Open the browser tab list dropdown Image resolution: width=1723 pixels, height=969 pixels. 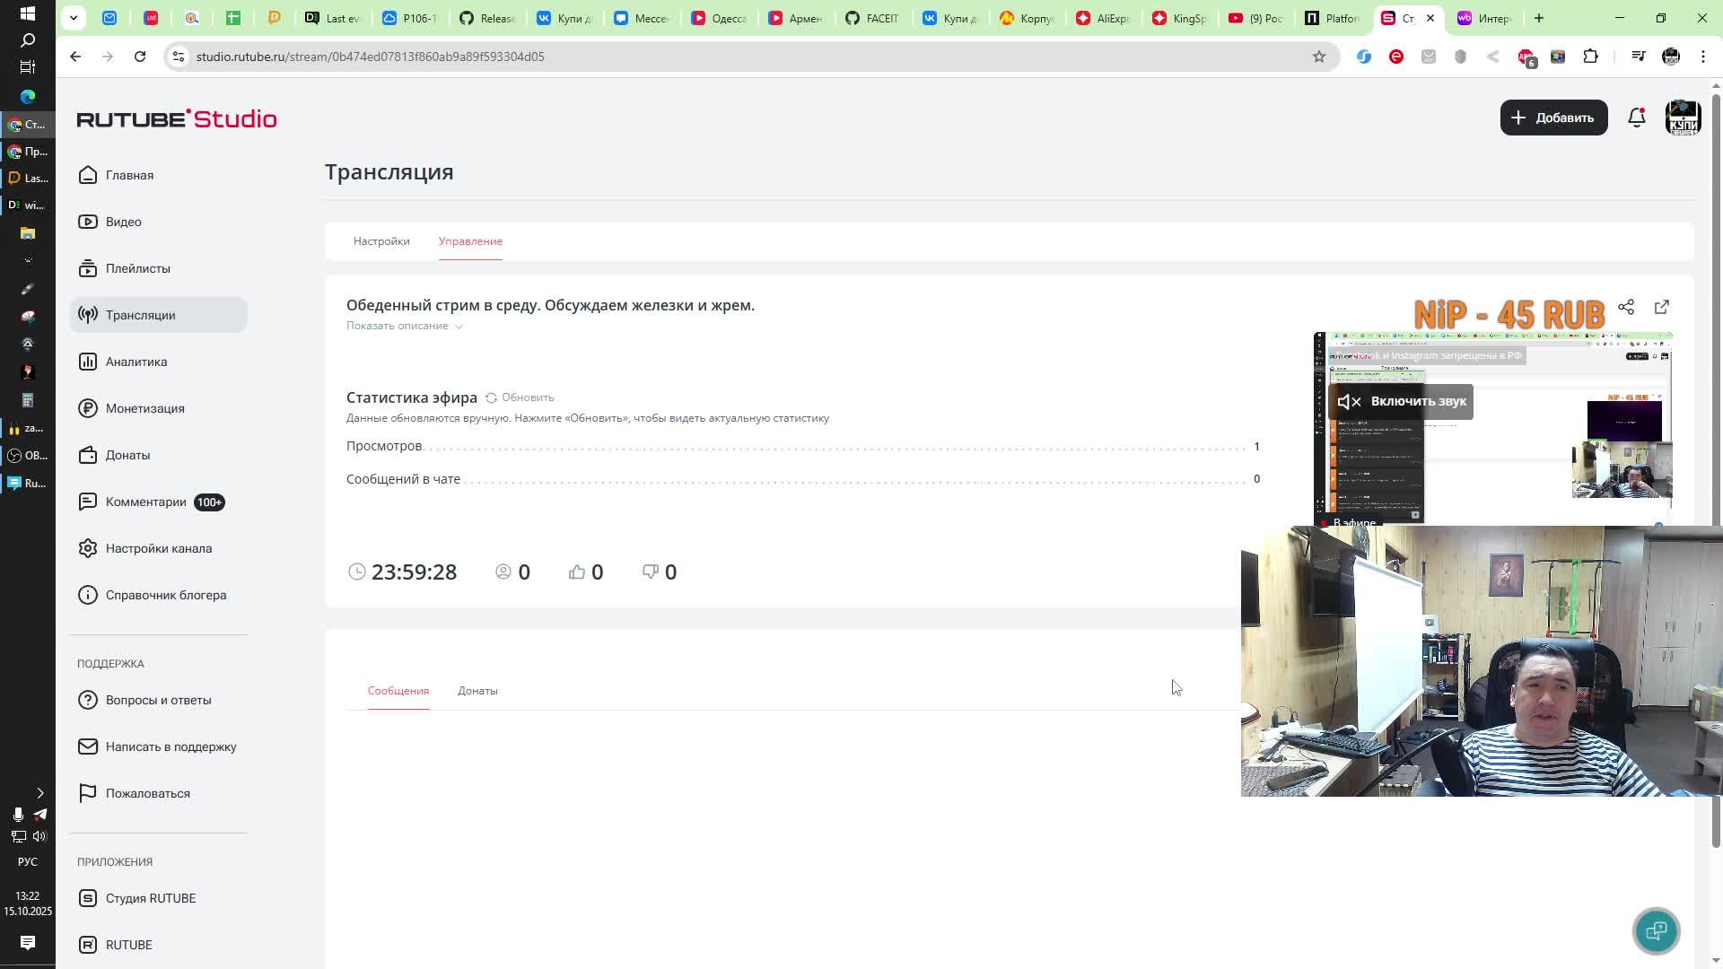click(x=74, y=18)
